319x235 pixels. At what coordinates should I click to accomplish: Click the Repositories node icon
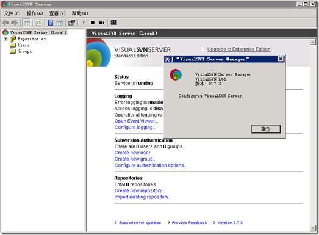(x=13, y=38)
